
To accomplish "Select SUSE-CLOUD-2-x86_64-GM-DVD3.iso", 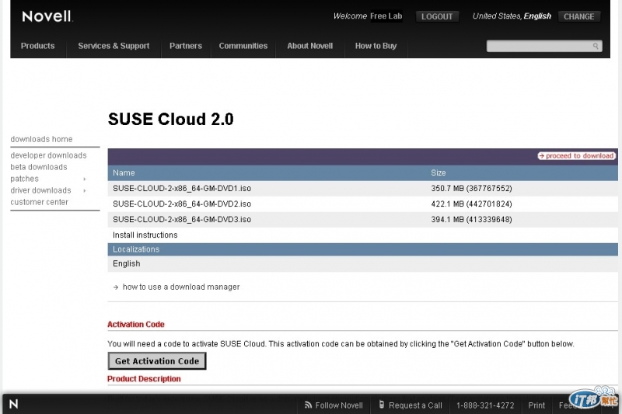I will pos(182,220).
